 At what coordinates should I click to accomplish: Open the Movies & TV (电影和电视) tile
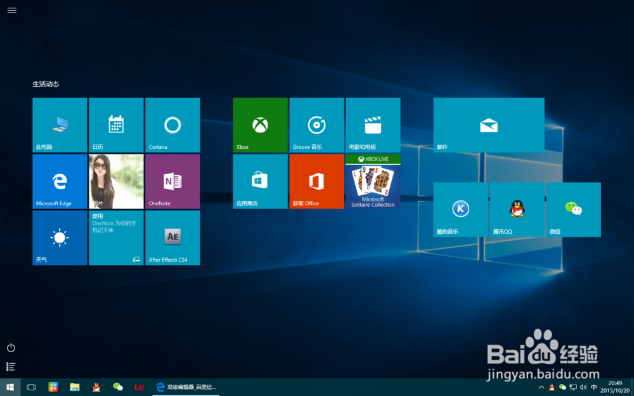[x=373, y=125]
